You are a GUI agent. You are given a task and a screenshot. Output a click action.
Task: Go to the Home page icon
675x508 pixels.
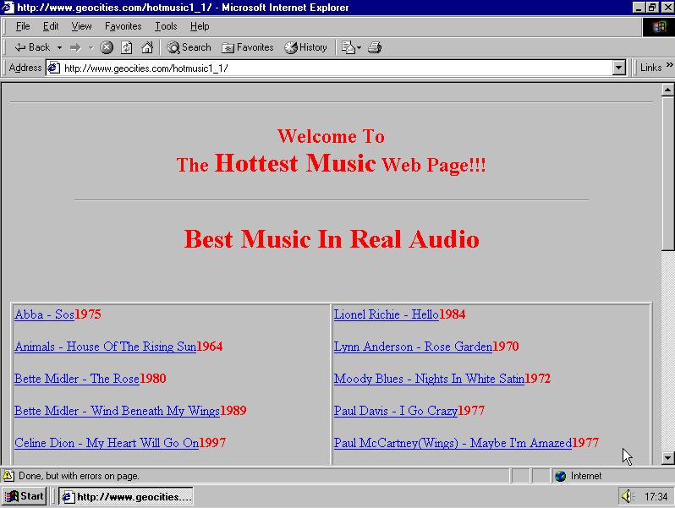(x=147, y=47)
